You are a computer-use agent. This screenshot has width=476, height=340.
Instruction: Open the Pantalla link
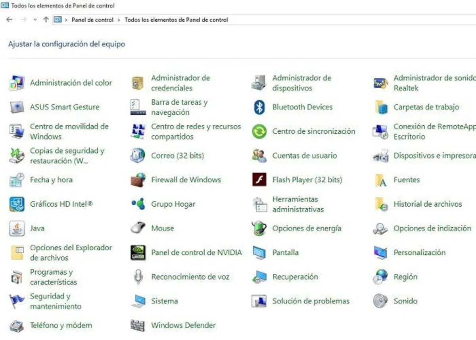[x=285, y=253]
